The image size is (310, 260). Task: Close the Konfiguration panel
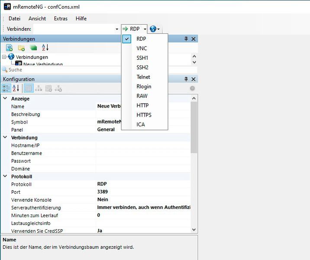(194, 79)
